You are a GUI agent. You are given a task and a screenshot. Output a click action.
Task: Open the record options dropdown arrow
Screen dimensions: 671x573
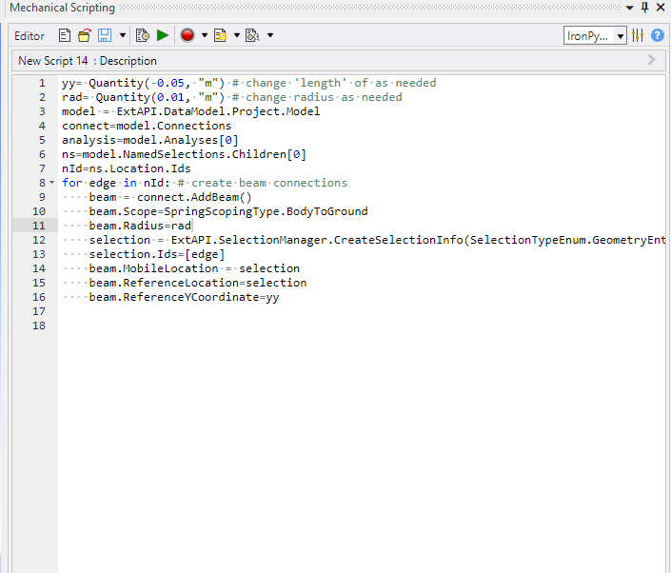[205, 35]
